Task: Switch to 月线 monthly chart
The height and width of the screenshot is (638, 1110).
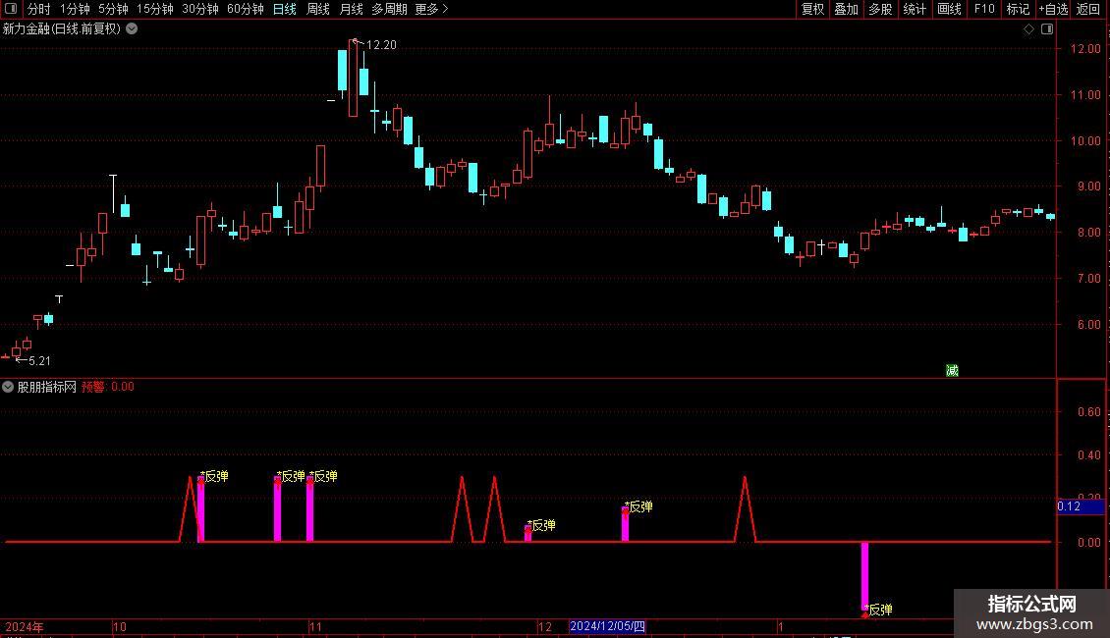Action: pos(351,9)
